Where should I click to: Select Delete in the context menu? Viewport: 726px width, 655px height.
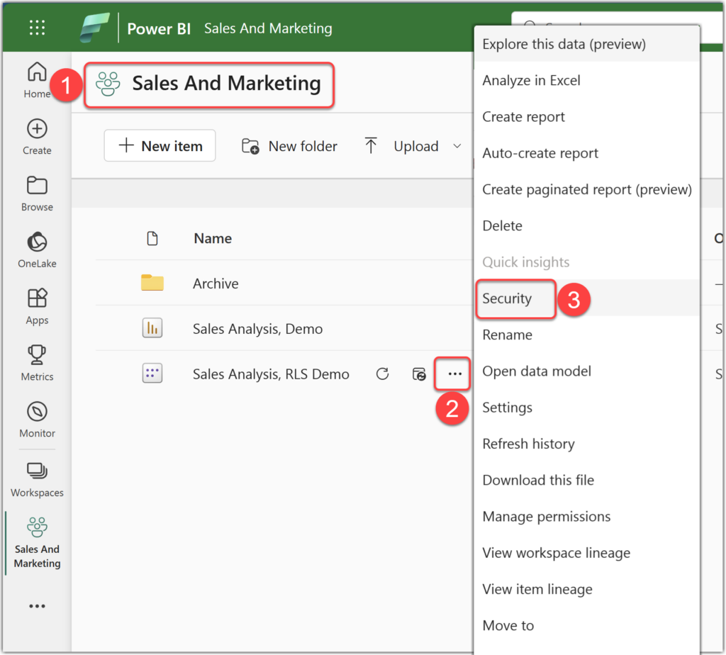[x=586, y=225]
